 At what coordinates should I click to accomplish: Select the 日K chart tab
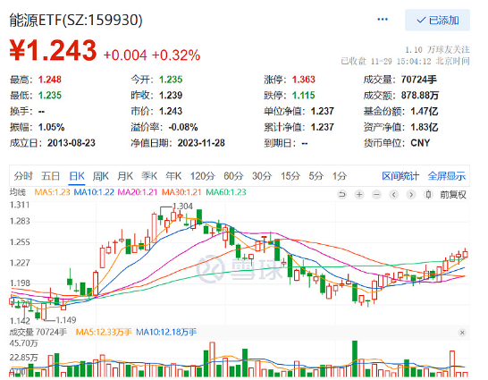pos(77,176)
